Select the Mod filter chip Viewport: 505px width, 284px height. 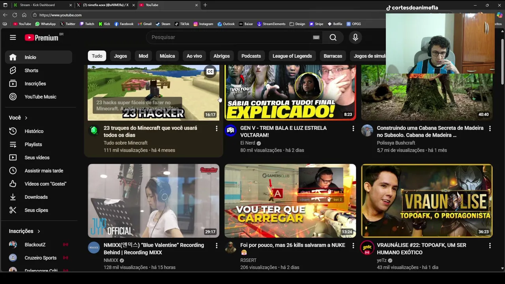[143, 56]
